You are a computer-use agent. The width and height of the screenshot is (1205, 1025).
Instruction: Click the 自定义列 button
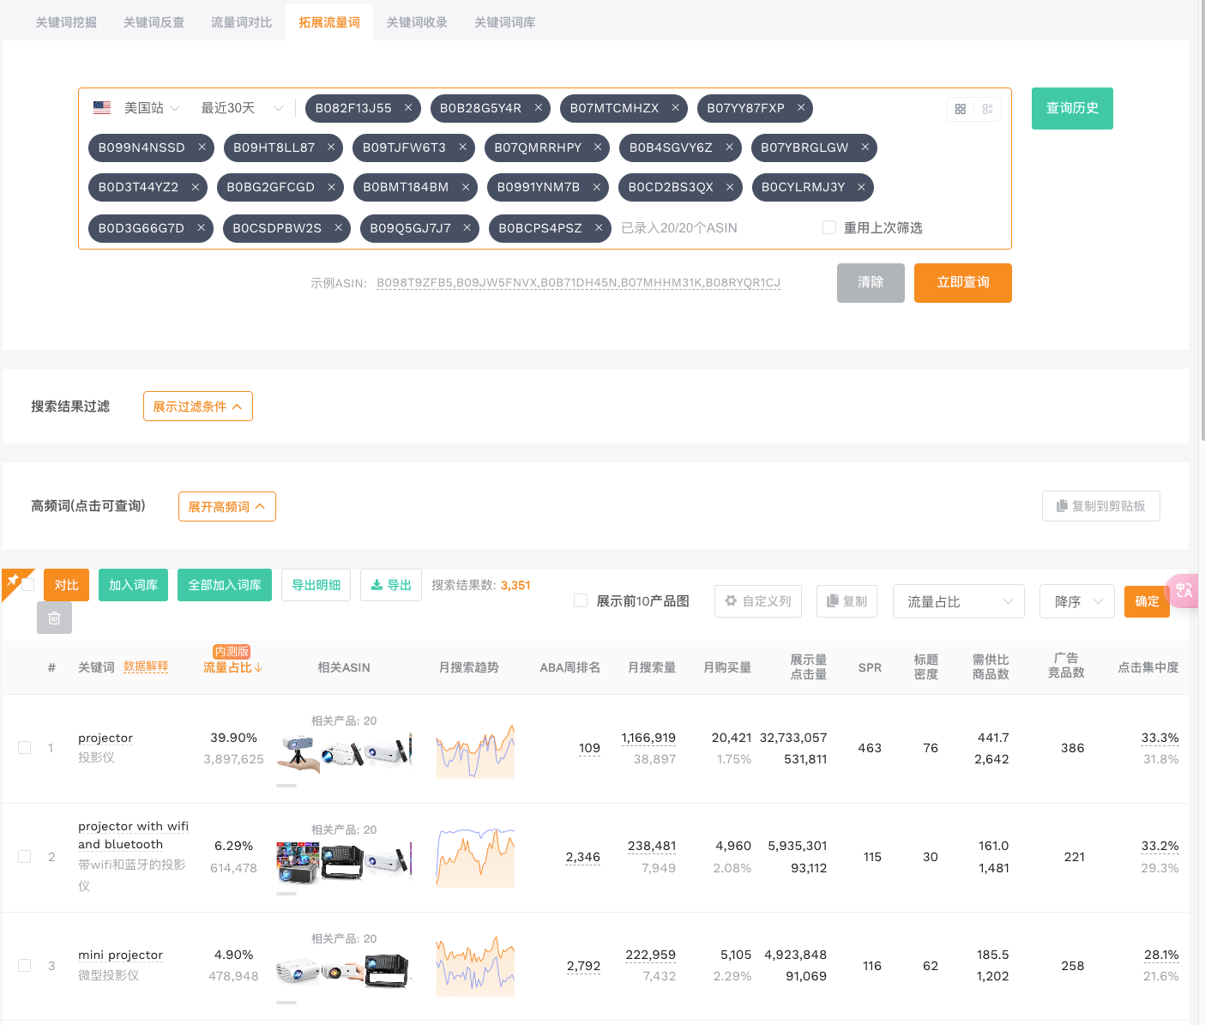tap(758, 601)
